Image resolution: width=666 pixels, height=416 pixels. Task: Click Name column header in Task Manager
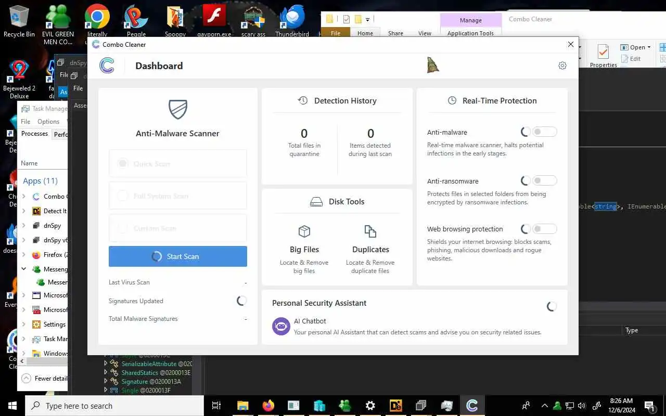coord(29,163)
